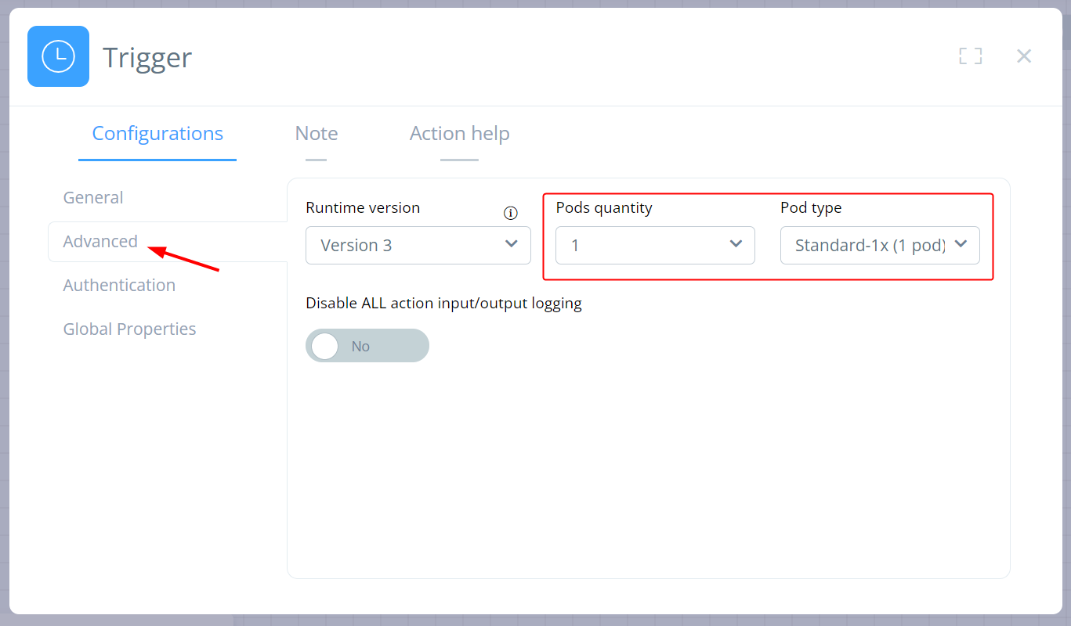
Task: Click the Pod type field label
Action: tap(811, 208)
